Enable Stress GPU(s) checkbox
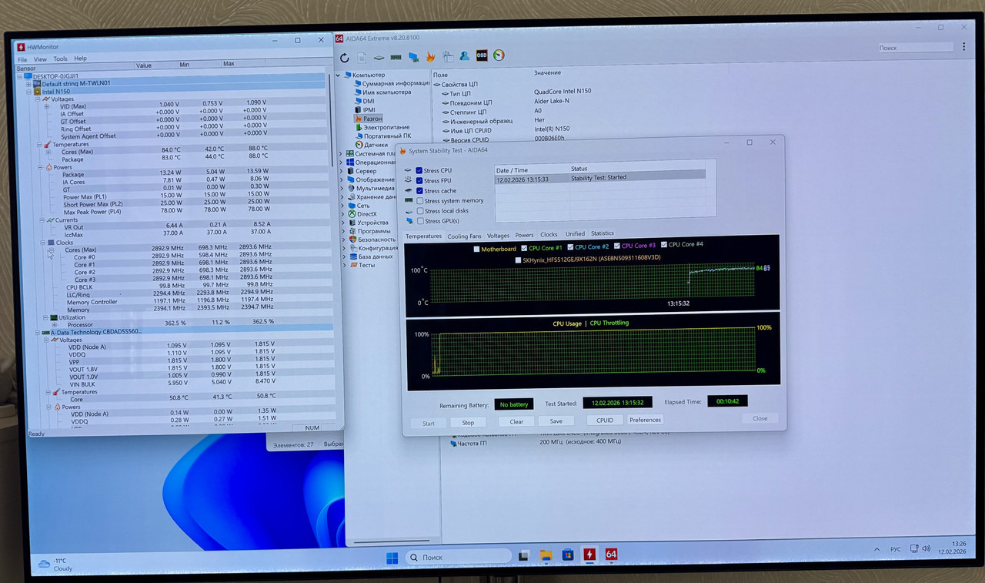 coord(419,220)
